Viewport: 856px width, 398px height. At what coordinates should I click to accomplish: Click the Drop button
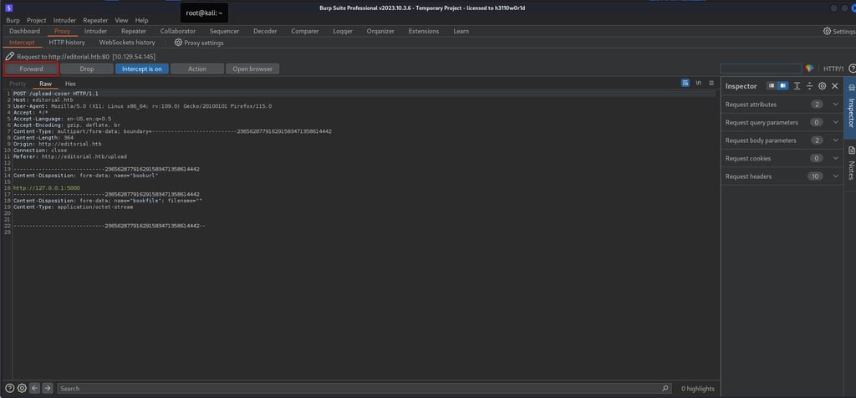[87, 69]
